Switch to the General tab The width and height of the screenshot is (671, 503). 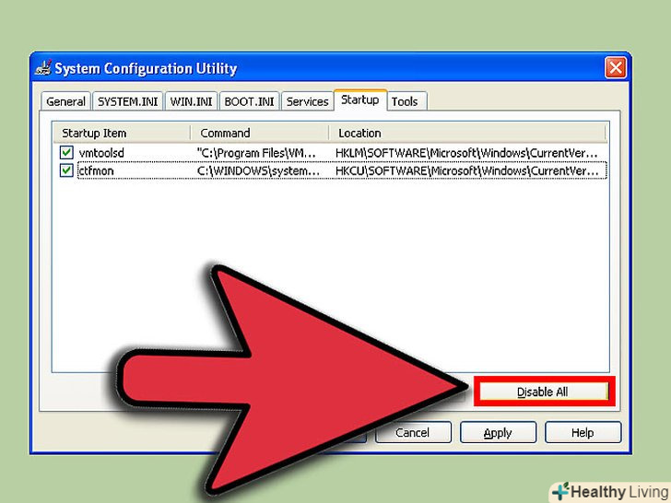pyautogui.click(x=66, y=101)
